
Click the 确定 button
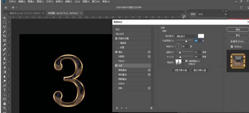[x=238, y=29]
